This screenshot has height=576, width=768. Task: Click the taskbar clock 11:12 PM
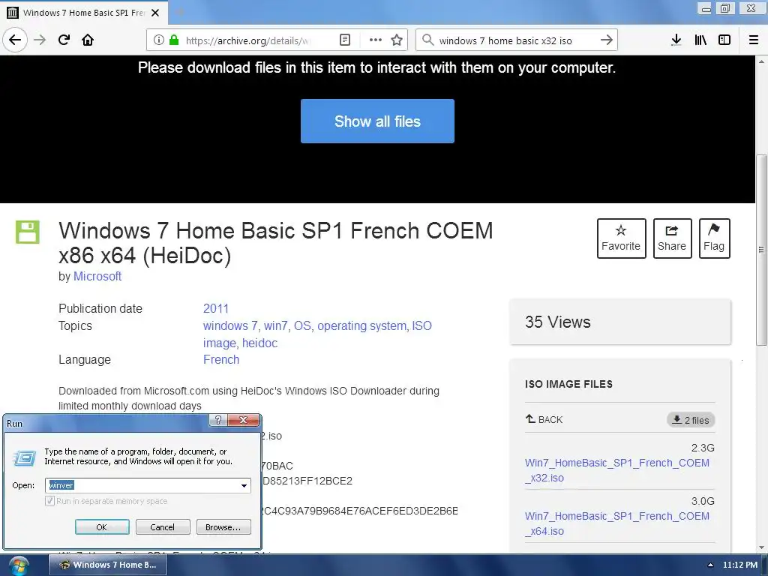click(x=740, y=565)
